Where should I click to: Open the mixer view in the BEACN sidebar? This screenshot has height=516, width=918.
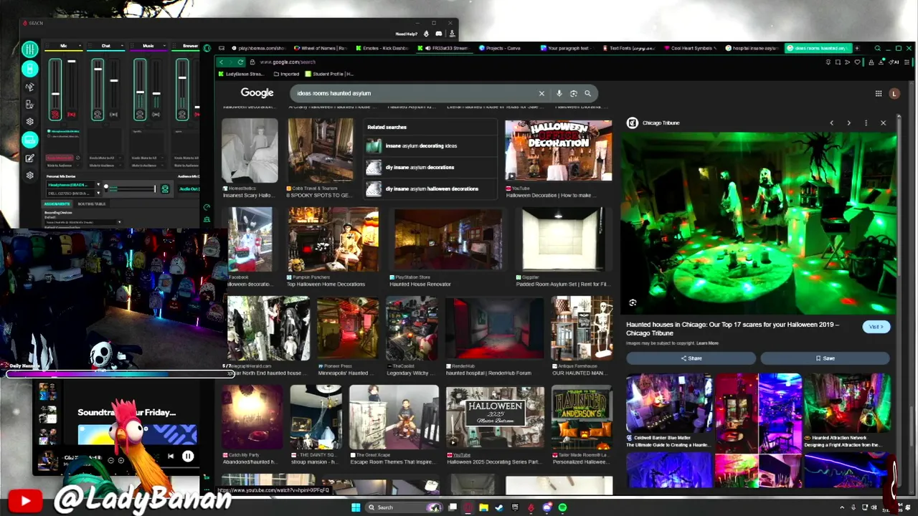click(x=29, y=49)
